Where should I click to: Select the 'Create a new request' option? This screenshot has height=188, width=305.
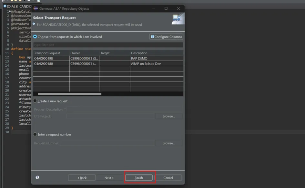[35, 101]
